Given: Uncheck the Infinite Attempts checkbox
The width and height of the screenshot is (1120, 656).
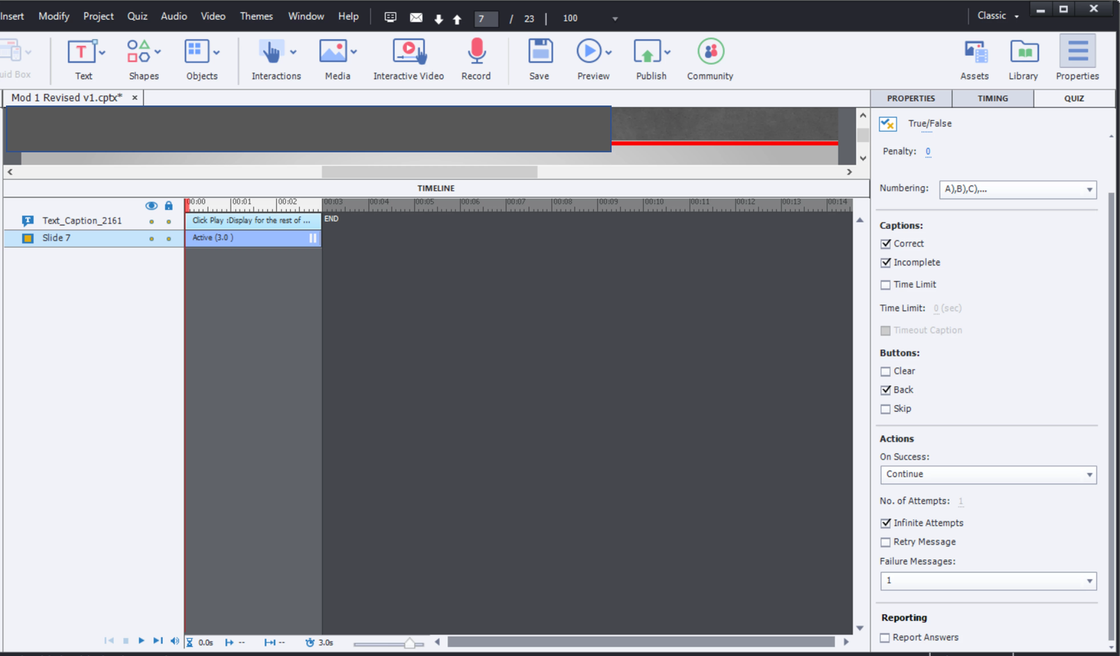Looking at the screenshot, I should tap(885, 523).
